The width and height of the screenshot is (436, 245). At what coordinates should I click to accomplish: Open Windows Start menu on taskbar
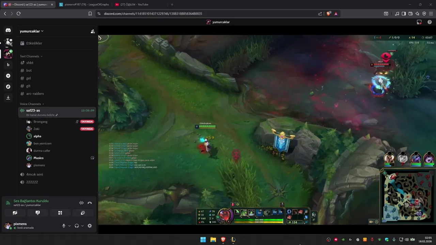[203, 240]
